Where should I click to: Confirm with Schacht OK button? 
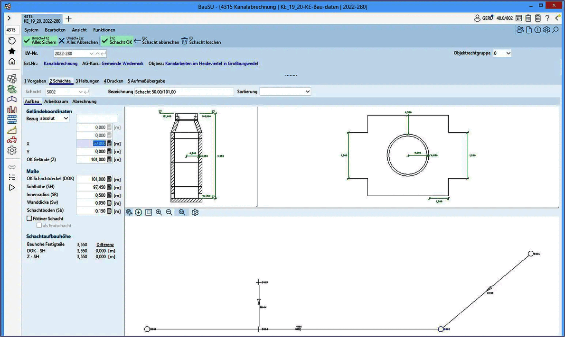117,41
